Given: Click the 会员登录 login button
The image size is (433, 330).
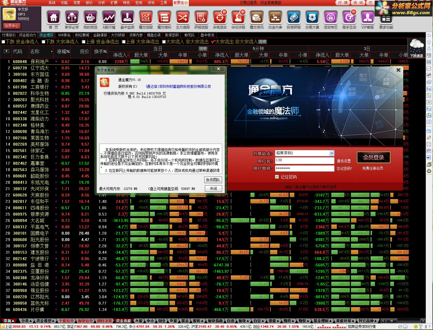Looking at the screenshot, I should [373, 157].
